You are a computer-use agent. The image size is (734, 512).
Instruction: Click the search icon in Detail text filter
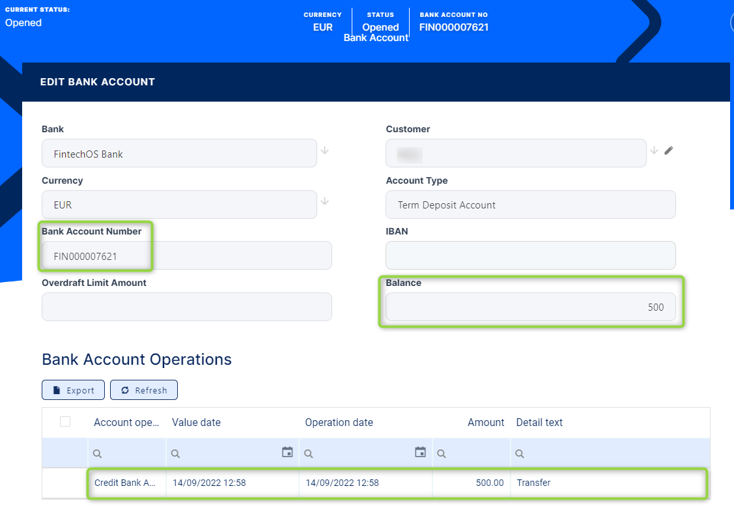[x=520, y=453]
